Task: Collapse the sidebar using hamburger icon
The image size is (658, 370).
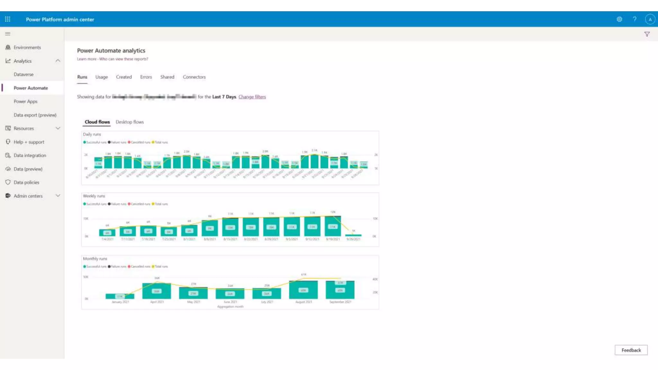Action: (8, 34)
